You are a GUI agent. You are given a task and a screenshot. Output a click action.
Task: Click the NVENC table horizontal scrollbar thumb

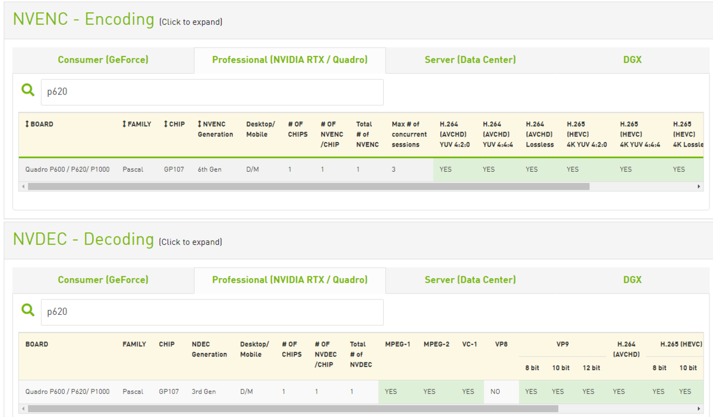308,187
